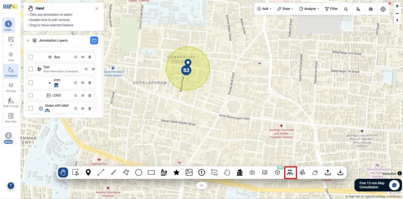Click the camera snapshot tool

click(252, 173)
